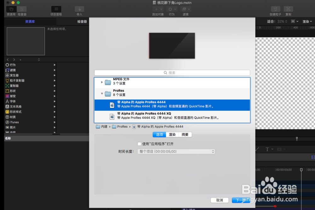Click the 添加对象 add object icon
This screenshot has height=210, width=315.
point(158,9)
